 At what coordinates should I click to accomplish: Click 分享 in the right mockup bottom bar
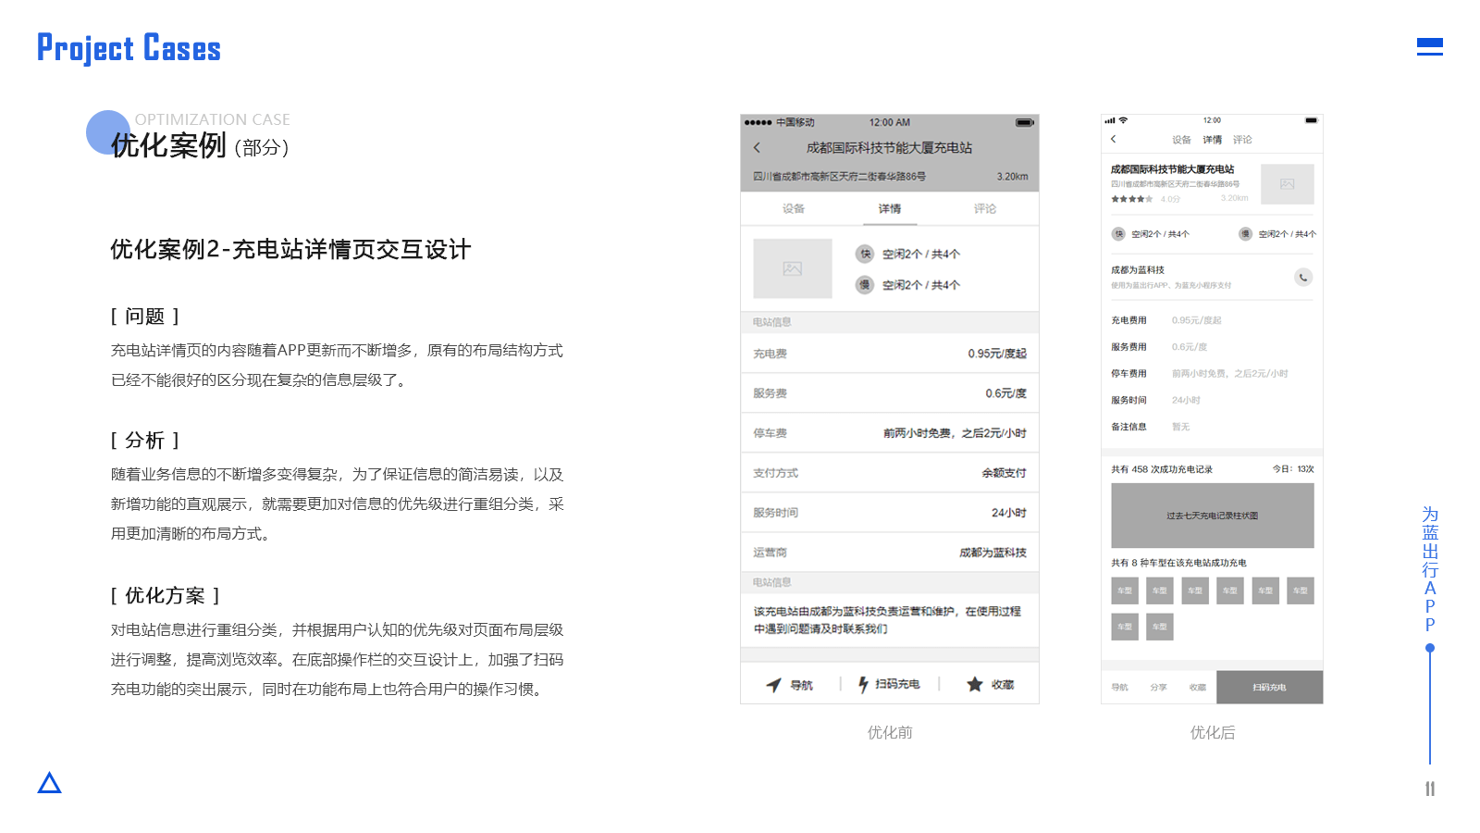click(x=1158, y=687)
